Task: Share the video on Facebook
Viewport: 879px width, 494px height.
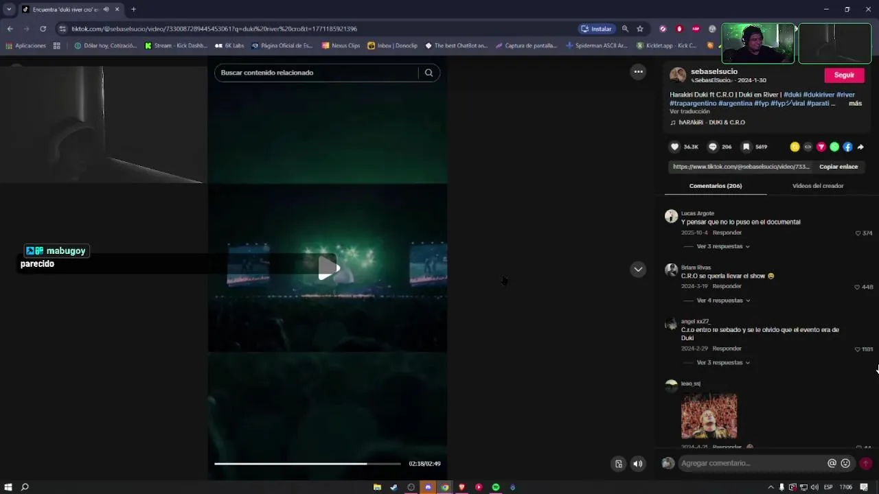Action: click(847, 147)
